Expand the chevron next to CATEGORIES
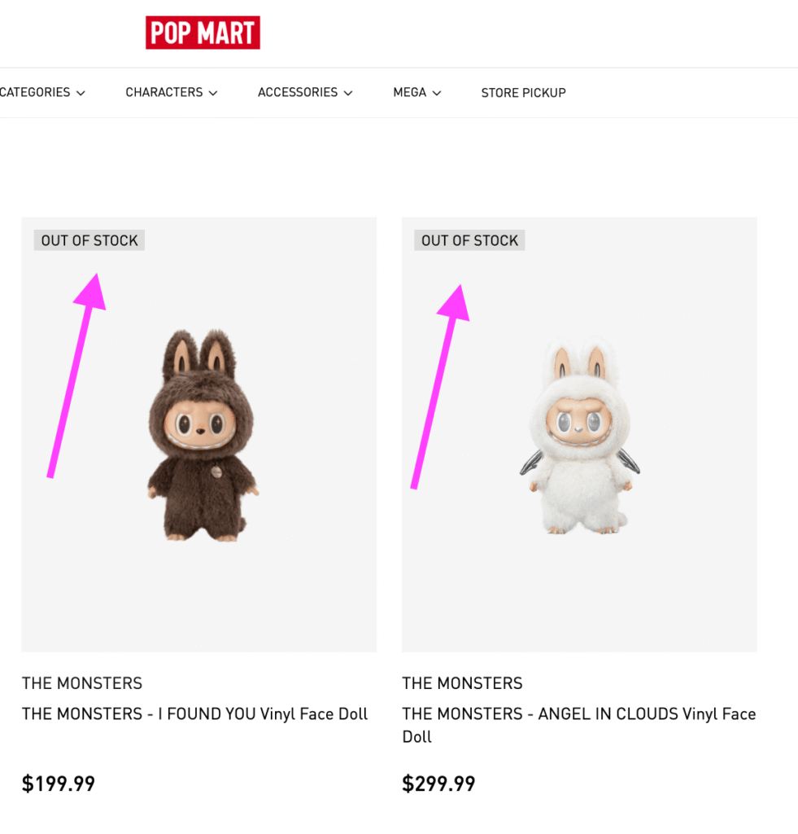 pos(81,94)
